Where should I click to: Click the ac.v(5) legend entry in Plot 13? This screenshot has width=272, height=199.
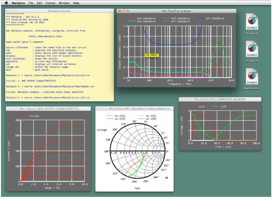point(116,119)
